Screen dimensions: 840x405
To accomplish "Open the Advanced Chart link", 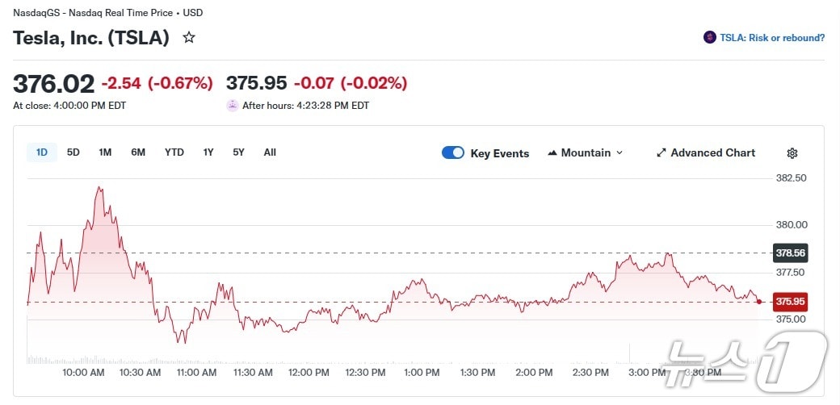I will pos(712,153).
